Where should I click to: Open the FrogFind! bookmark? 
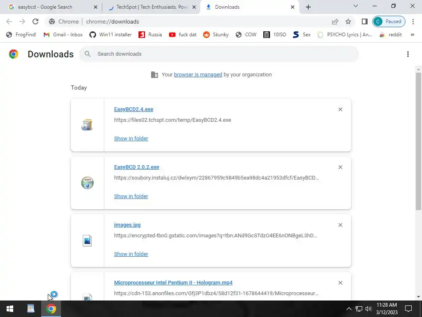click(x=21, y=35)
